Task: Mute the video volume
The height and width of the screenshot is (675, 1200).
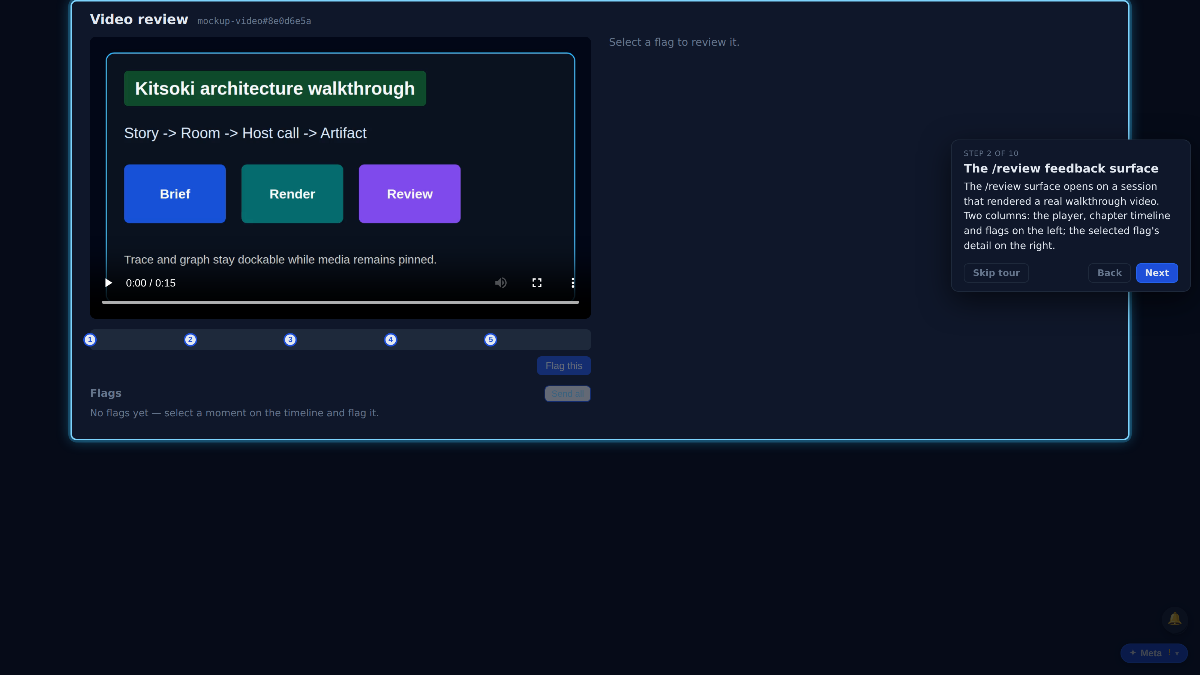Action: 501,283
